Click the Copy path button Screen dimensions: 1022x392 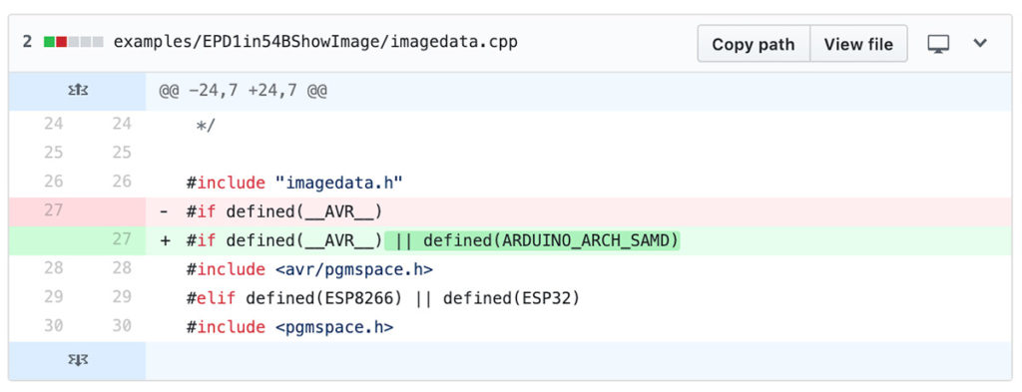click(x=754, y=44)
